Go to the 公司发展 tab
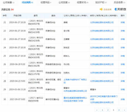Viewport: 127px width, 112px height. 64,3
